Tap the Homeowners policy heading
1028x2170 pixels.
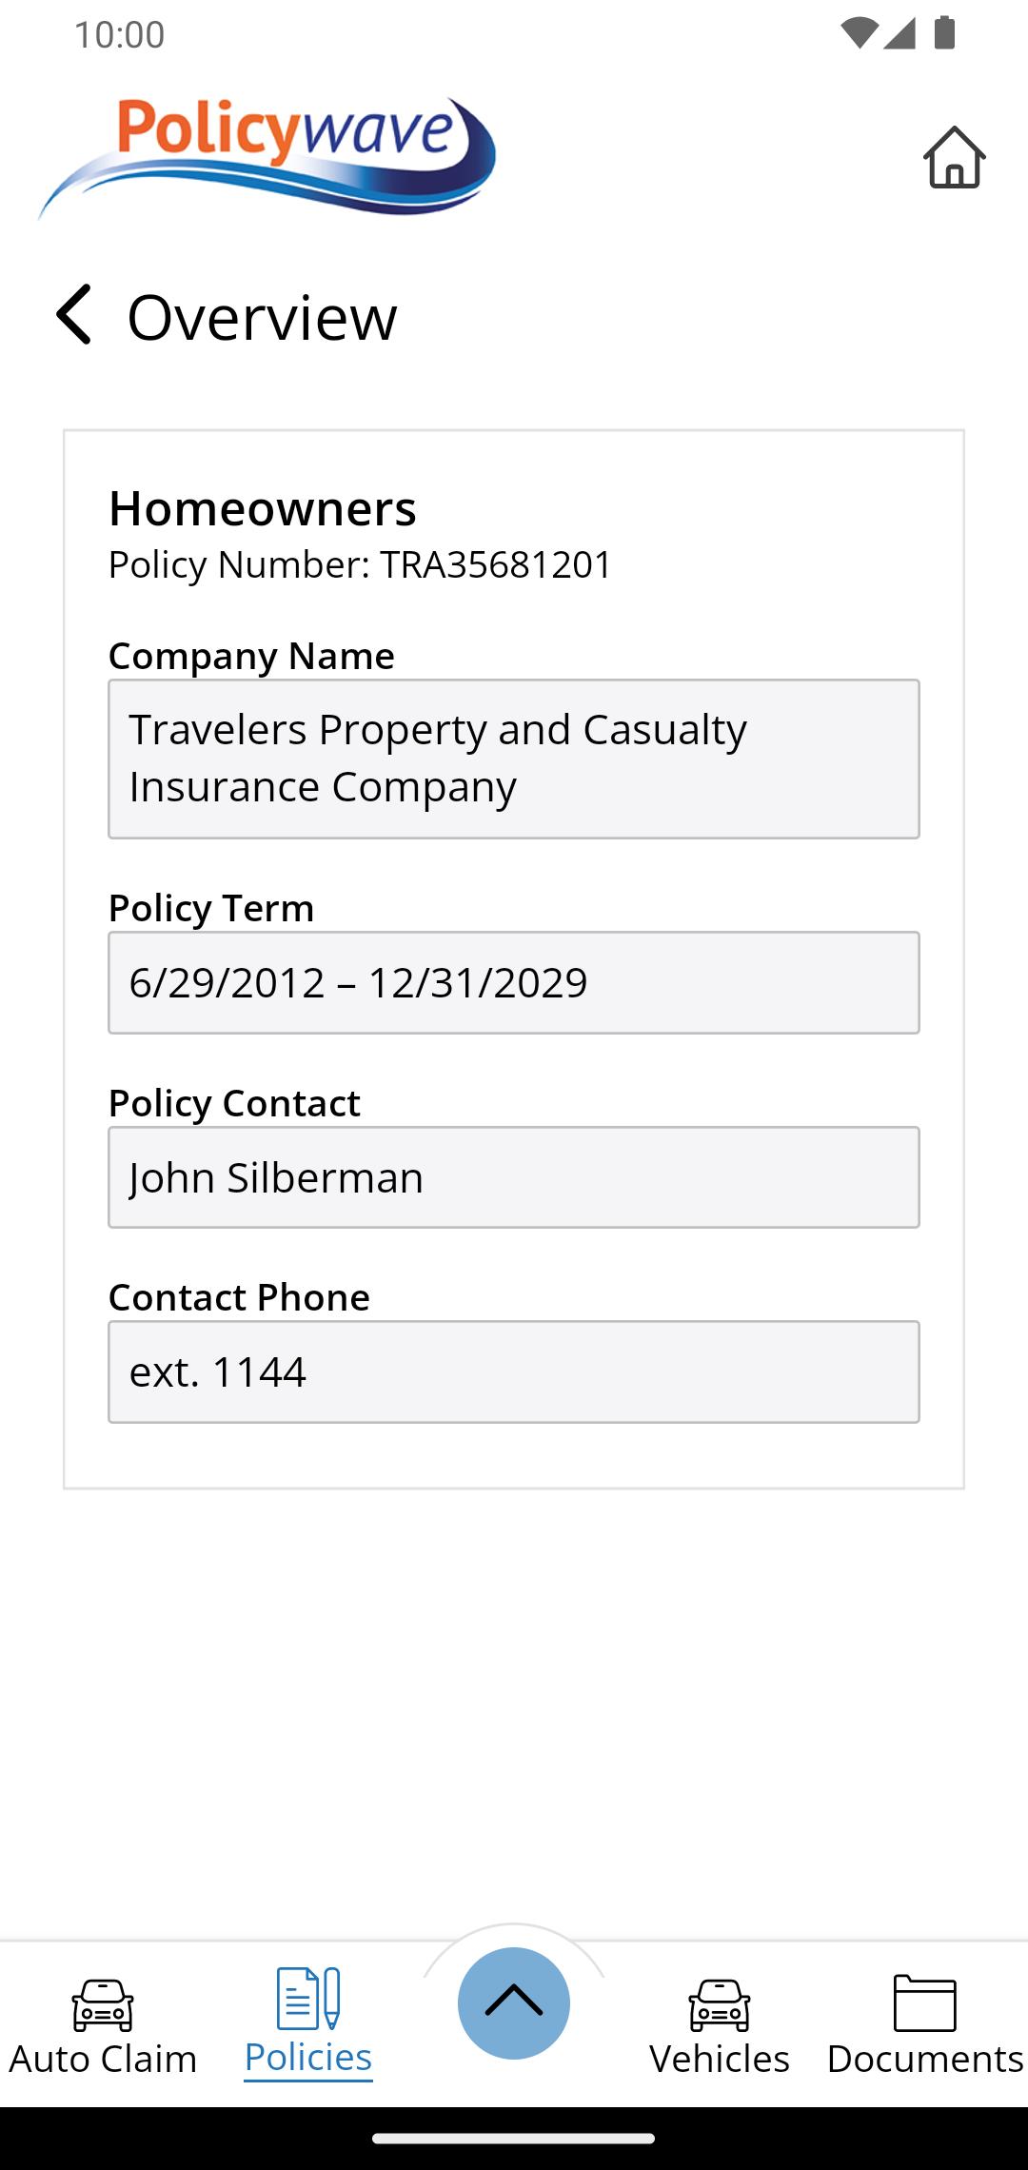click(263, 508)
